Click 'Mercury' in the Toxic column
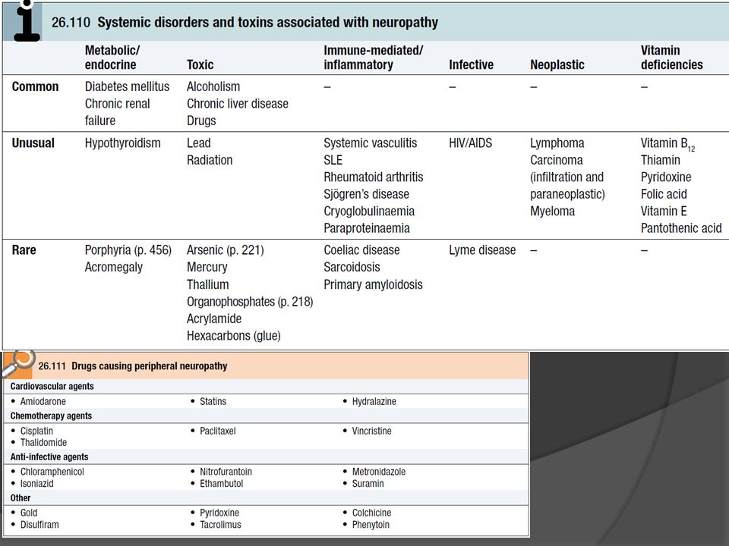This screenshot has height=546, width=729. click(207, 268)
